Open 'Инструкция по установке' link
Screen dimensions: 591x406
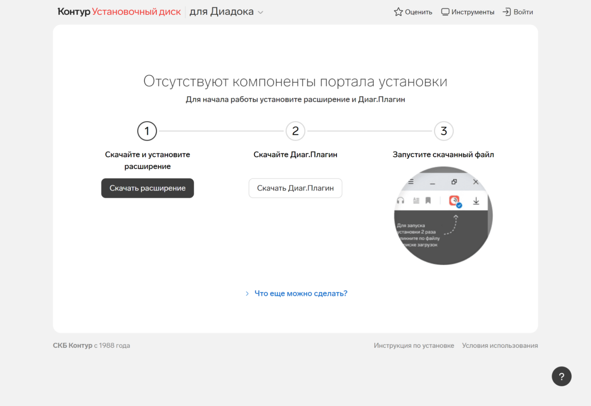(414, 345)
